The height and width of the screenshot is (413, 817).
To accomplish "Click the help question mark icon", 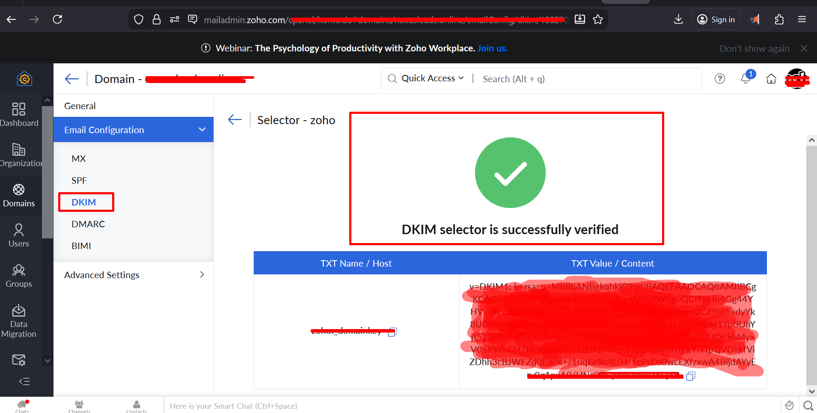I will pos(720,78).
